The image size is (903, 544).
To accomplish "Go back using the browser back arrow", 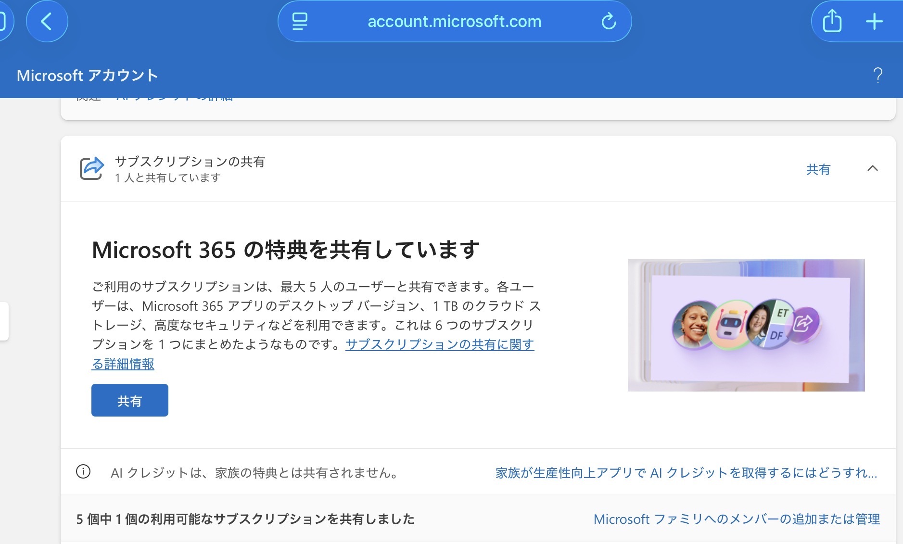I will point(47,22).
